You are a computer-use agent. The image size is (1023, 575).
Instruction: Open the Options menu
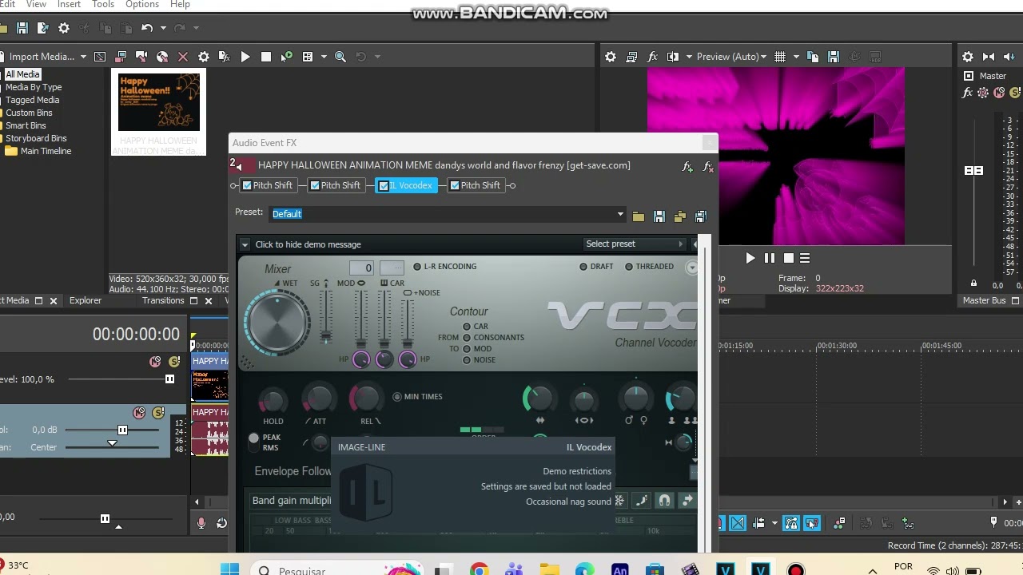[x=142, y=5]
